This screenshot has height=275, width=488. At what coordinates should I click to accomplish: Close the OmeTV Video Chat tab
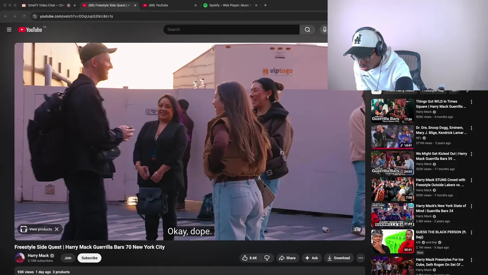75,5
